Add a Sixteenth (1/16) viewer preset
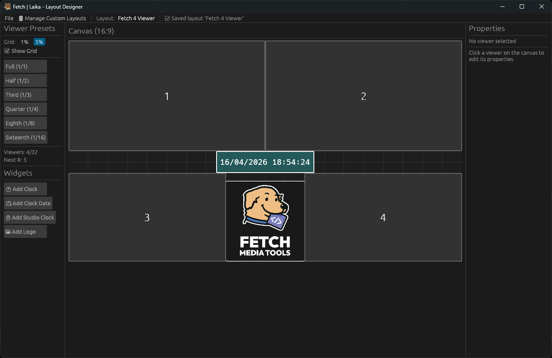The image size is (552, 358). point(25,137)
